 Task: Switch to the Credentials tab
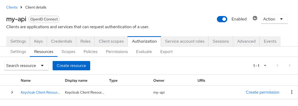[x=62, y=41]
